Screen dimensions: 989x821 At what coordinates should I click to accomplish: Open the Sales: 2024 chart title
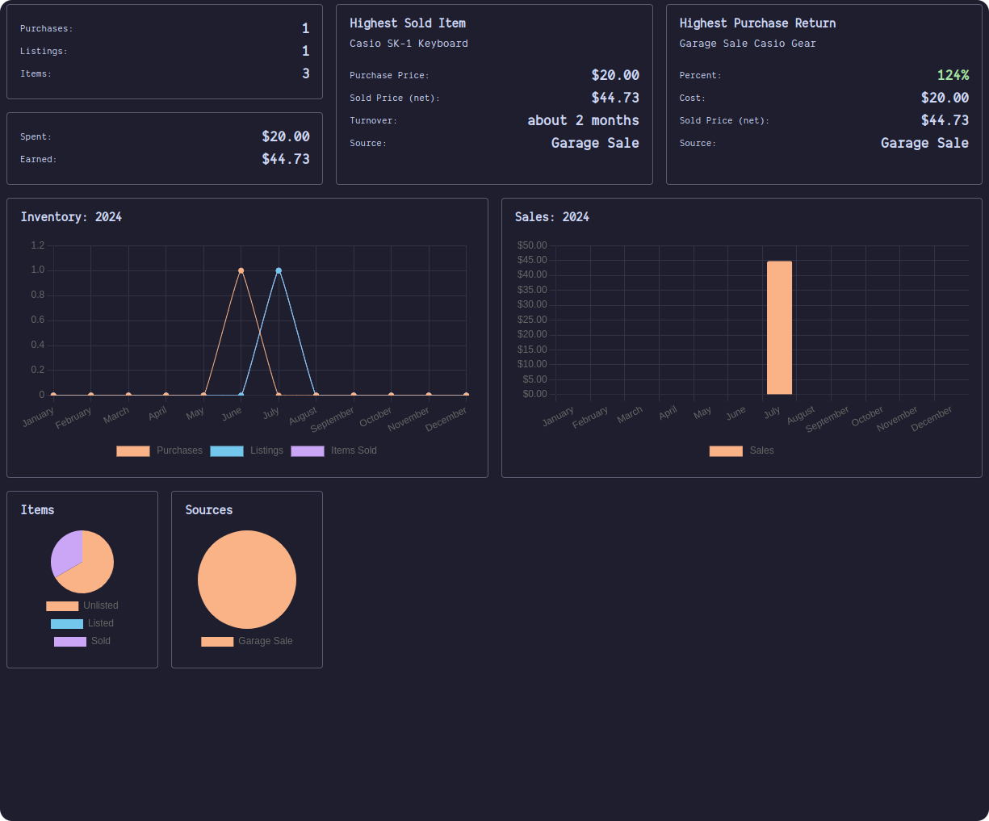(x=553, y=216)
